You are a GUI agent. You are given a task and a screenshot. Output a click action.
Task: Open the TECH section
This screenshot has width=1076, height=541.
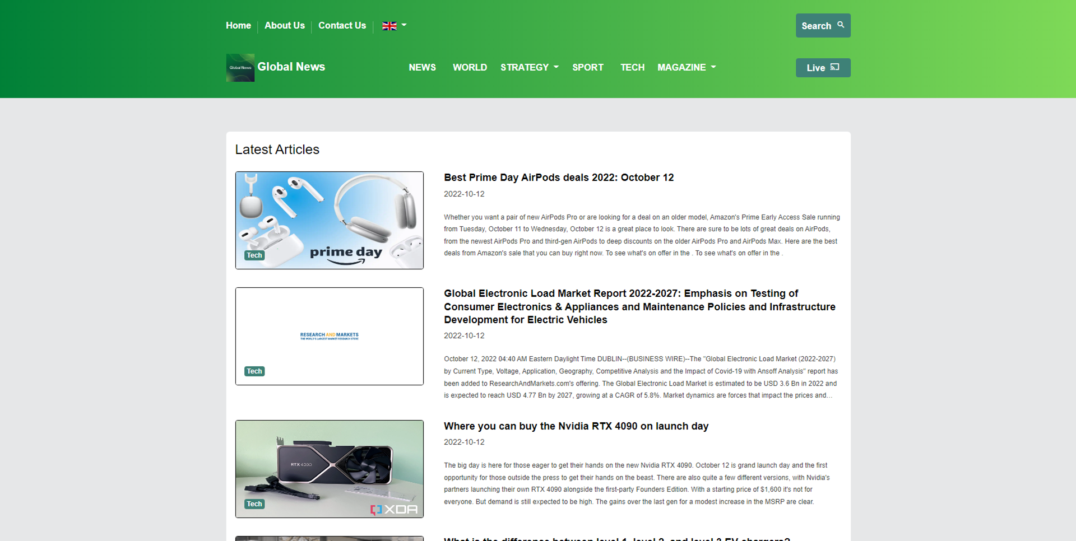coord(632,67)
